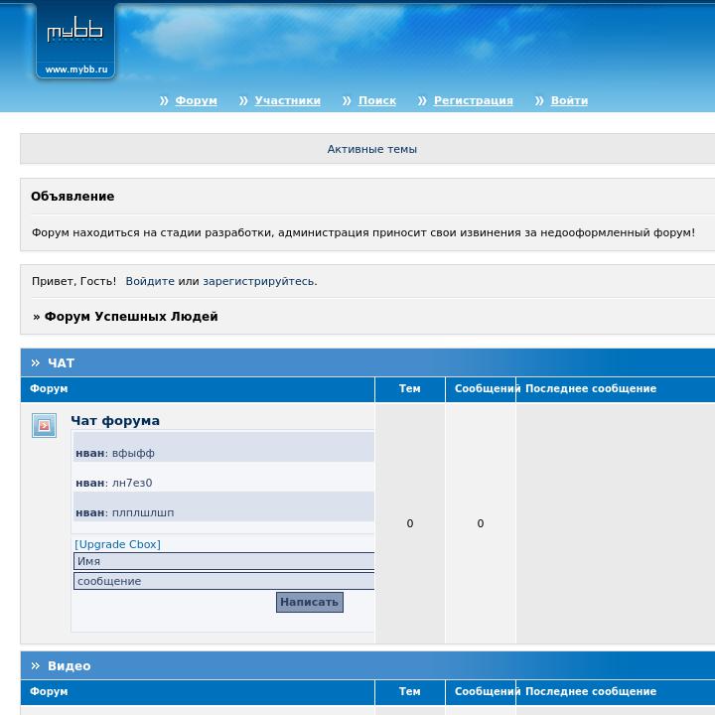Focus the Имя name input field

click(x=223, y=561)
